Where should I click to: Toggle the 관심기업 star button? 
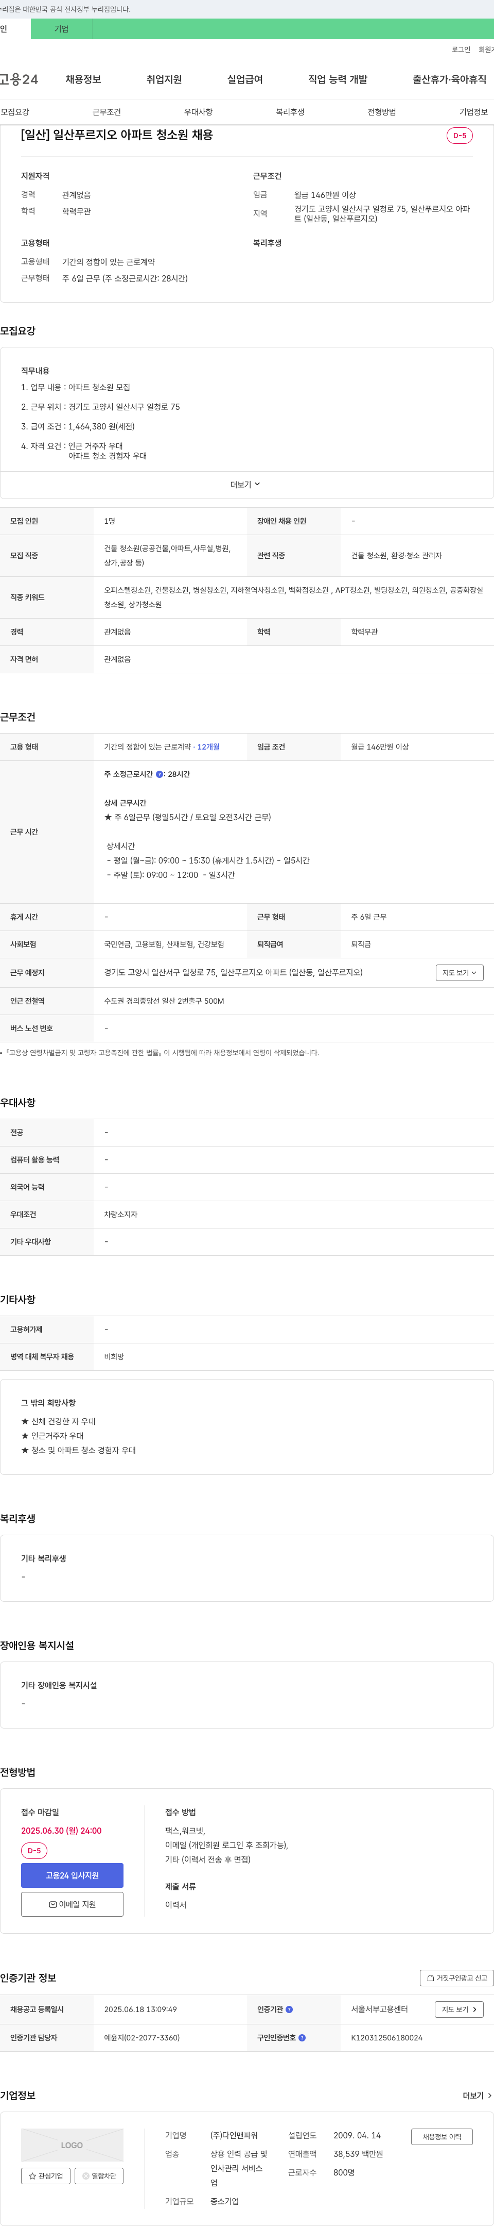(x=46, y=2176)
